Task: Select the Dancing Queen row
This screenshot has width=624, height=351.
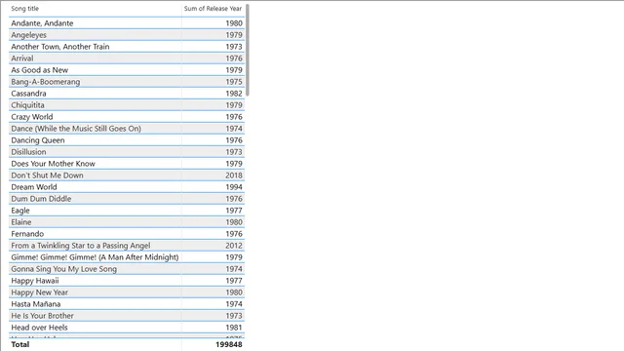Action: (127, 140)
